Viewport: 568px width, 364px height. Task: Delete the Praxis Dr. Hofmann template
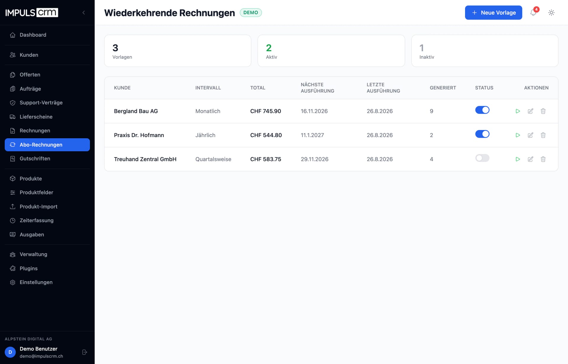(543, 135)
